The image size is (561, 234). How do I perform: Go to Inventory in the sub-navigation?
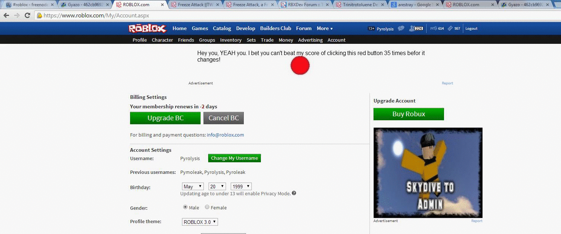coord(231,40)
